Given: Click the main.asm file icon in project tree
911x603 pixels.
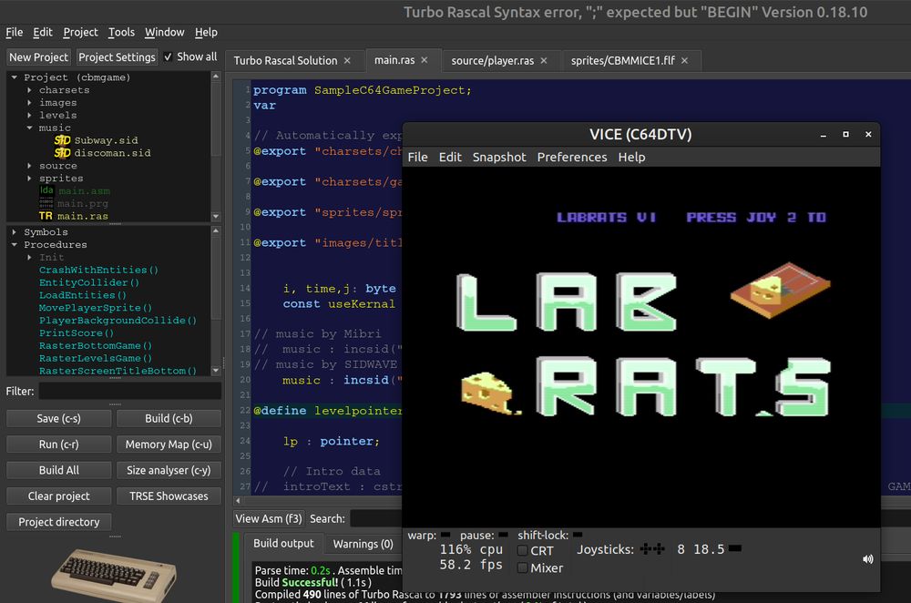Looking at the screenshot, I should point(46,191).
